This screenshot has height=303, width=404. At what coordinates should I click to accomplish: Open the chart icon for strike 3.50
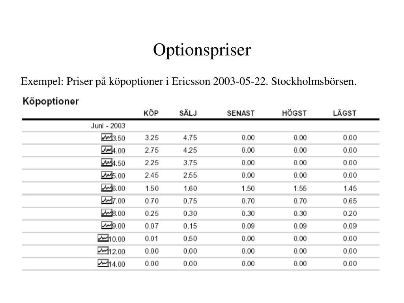(107, 137)
